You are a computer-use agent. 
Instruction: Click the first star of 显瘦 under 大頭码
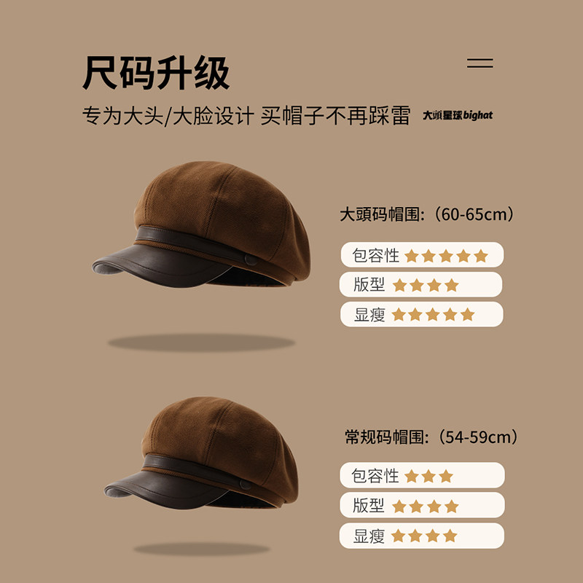(398, 315)
